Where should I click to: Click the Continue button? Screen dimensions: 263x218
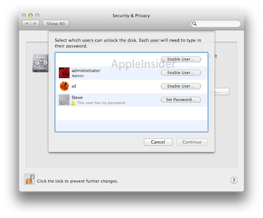[x=192, y=142]
